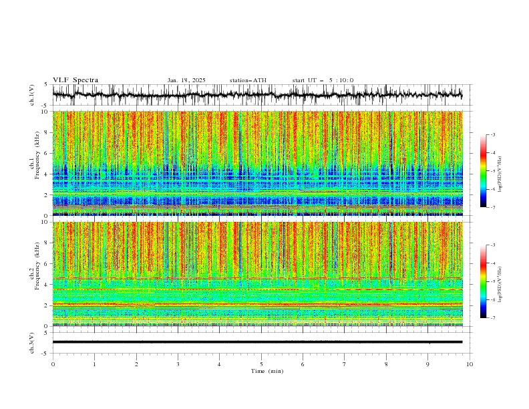The width and height of the screenshot is (529, 409).
Task: Select the "start UT = 5 :10: 0" text
Action: pos(323,80)
